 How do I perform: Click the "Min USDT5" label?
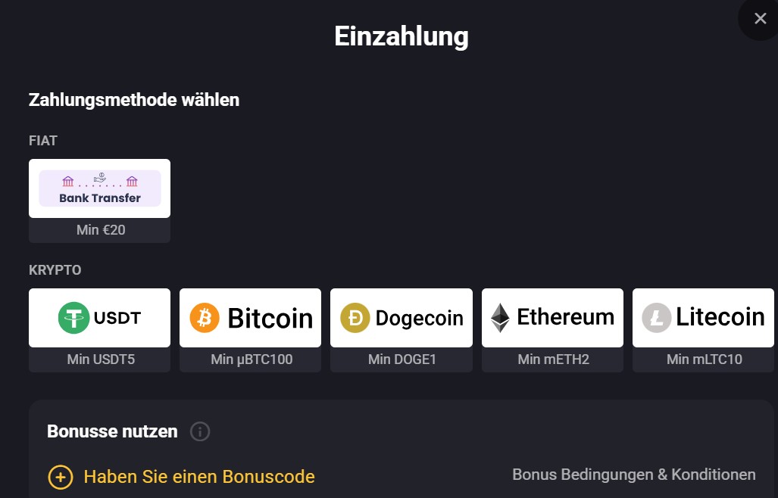tap(100, 359)
